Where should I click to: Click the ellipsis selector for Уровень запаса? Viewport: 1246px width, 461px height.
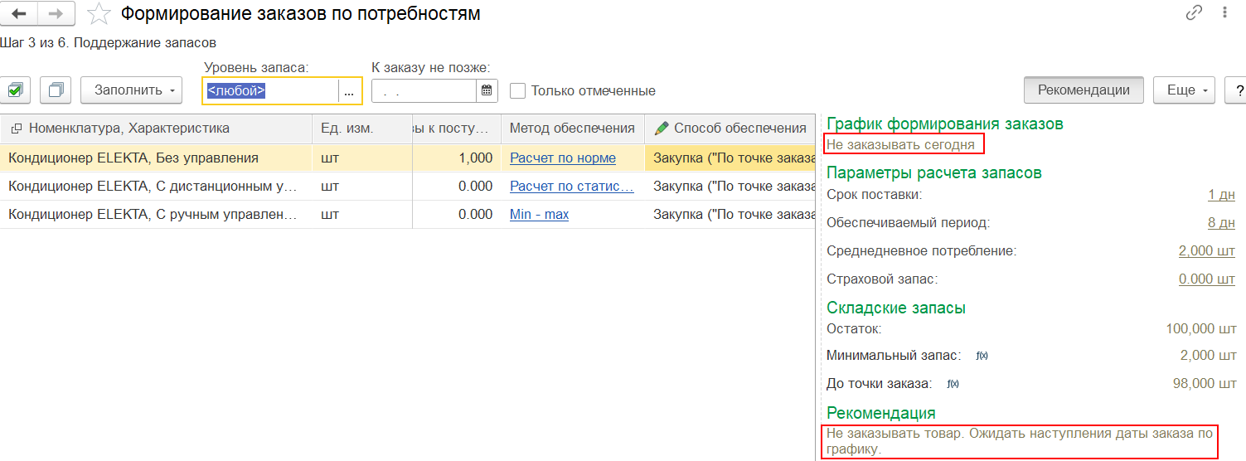coord(349,90)
